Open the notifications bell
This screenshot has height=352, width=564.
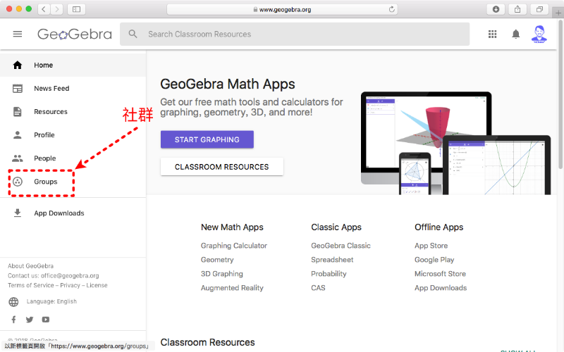click(516, 34)
